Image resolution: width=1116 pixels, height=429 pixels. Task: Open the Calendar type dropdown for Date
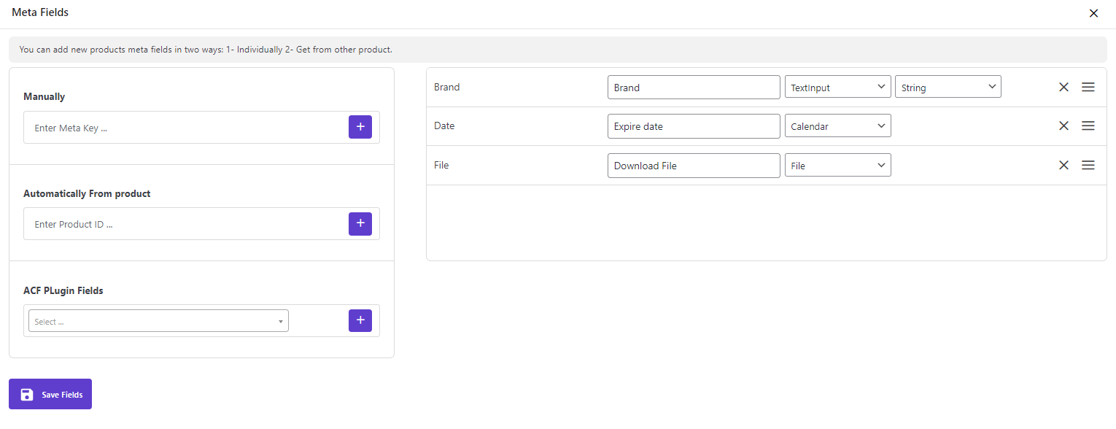coord(837,125)
